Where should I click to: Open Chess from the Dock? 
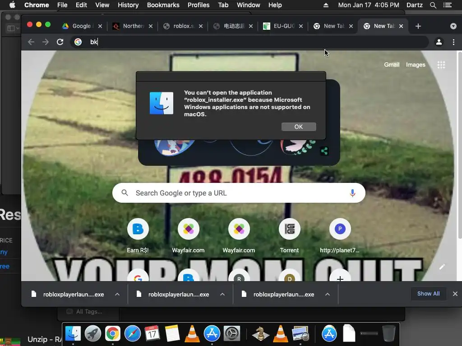click(260, 334)
